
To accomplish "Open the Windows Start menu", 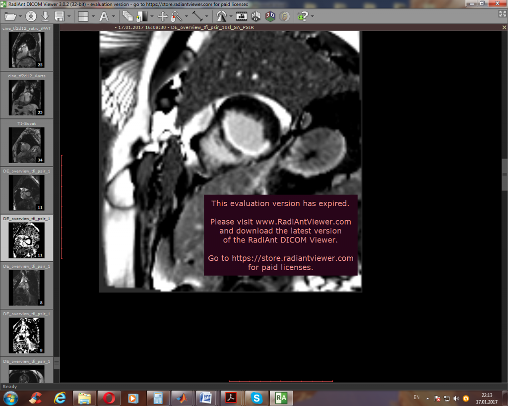I will (x=11, y=398).
